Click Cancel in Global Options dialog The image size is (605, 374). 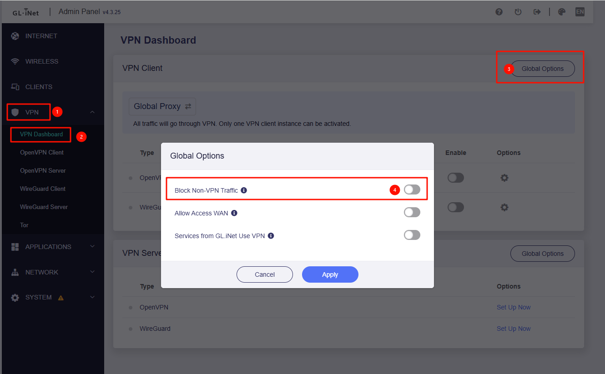click(265, 274)
